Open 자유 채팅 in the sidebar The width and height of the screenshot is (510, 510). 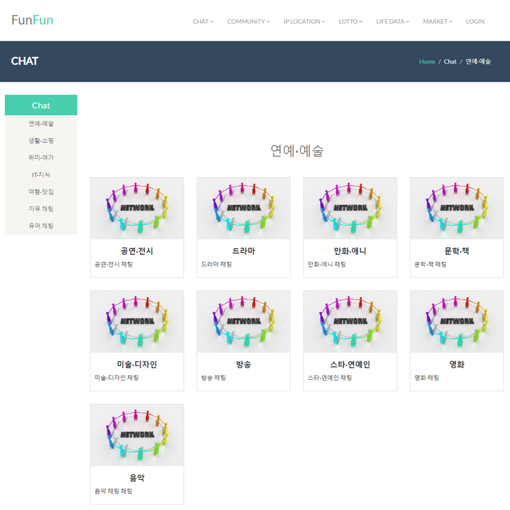point(41,208)
